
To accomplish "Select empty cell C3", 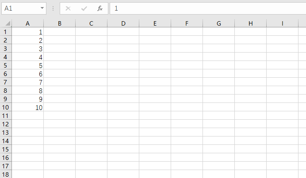I will [x=92, y=49].
